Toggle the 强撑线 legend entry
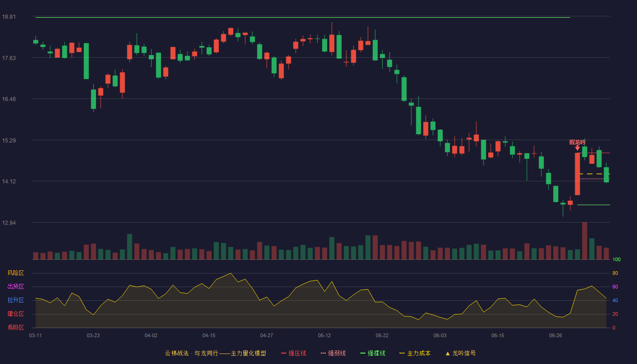 (373, 353)
